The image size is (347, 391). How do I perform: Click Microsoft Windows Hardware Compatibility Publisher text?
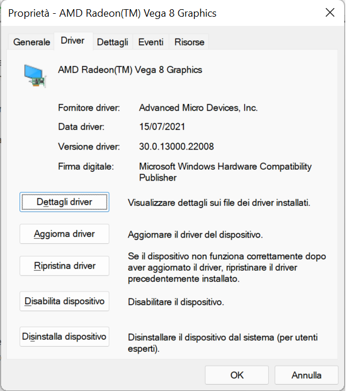click(225, 172)
